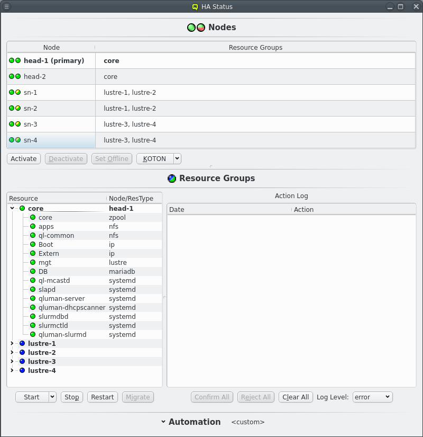Select the ql-mcastd resource row
The image size is (423, 437).
point(95,280)
